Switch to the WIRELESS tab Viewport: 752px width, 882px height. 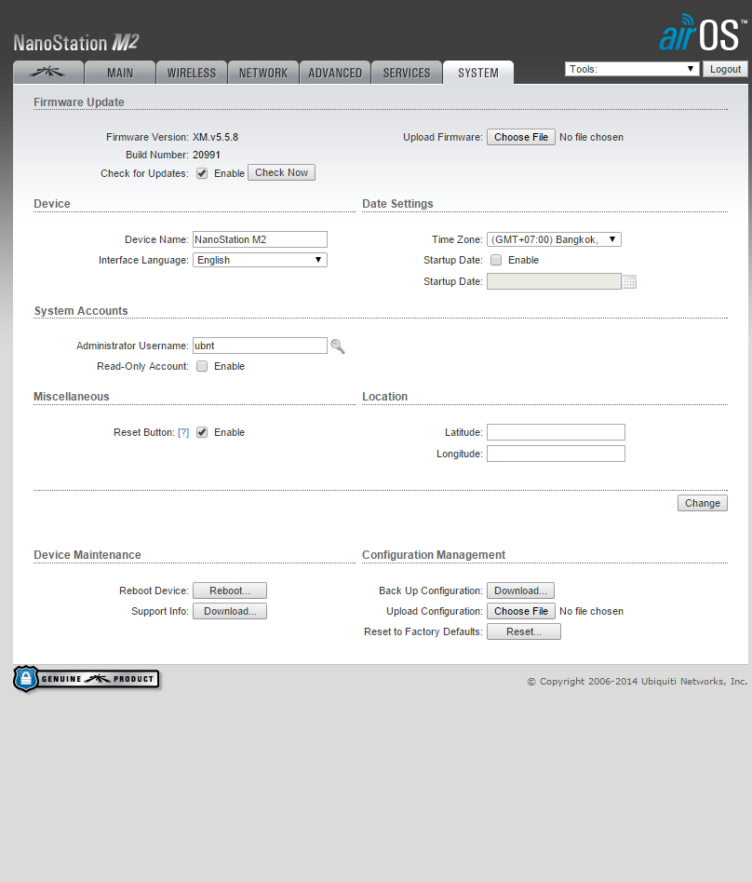point(192,73)
